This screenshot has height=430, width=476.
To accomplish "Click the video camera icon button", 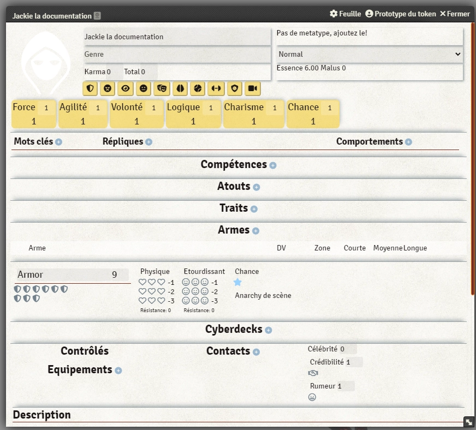I will [x=252, y=88].
